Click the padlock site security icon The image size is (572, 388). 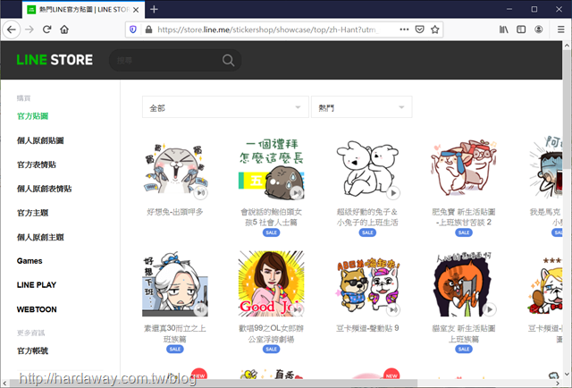(x=148, y=30)
